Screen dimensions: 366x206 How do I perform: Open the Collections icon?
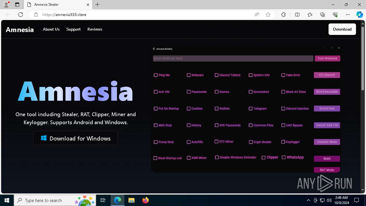pos(323,15)
